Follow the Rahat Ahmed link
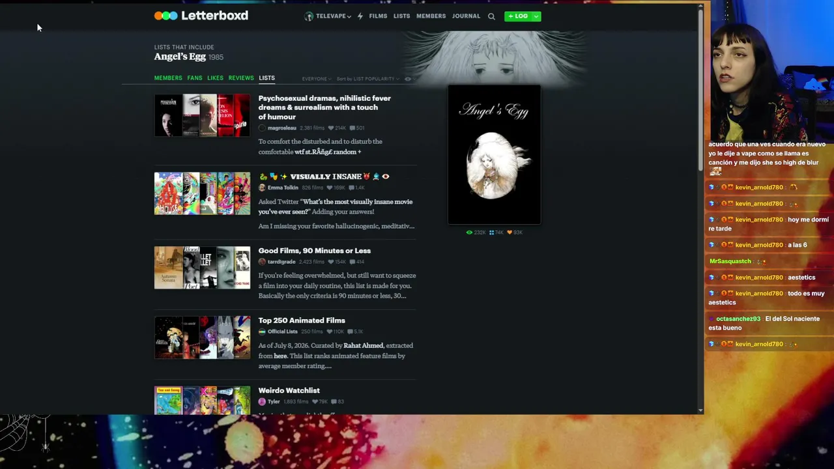 364,346
